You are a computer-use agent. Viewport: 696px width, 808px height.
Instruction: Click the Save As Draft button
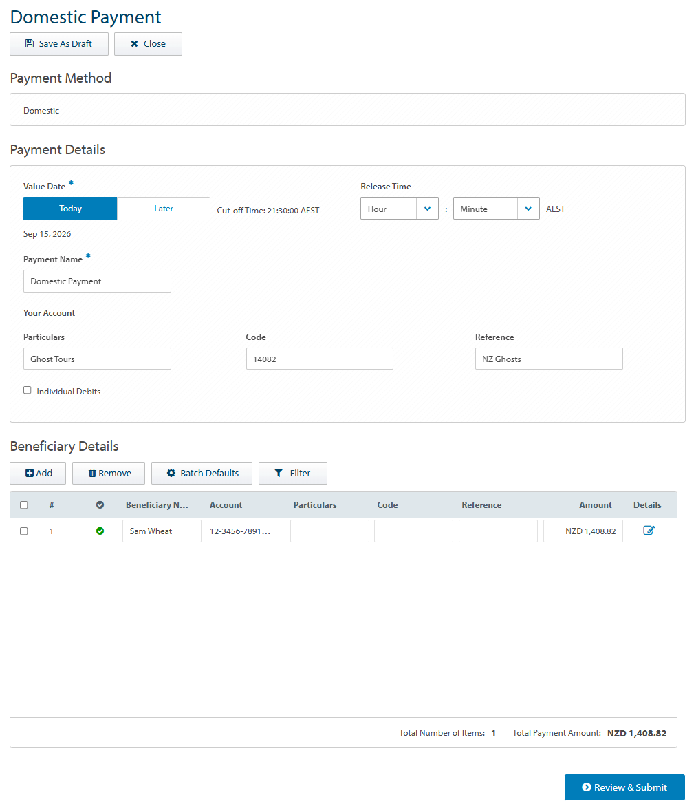[x=58, y=44]
